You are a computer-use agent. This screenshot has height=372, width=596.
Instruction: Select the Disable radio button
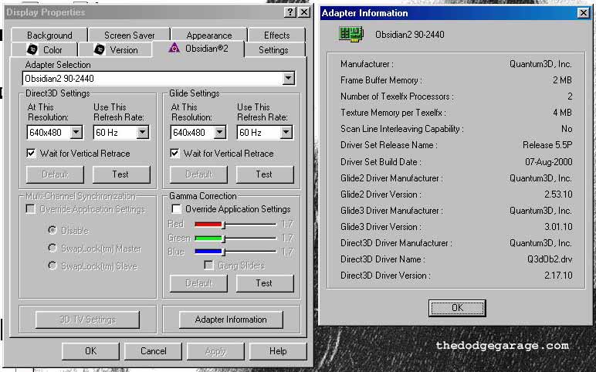pos(52,230)
